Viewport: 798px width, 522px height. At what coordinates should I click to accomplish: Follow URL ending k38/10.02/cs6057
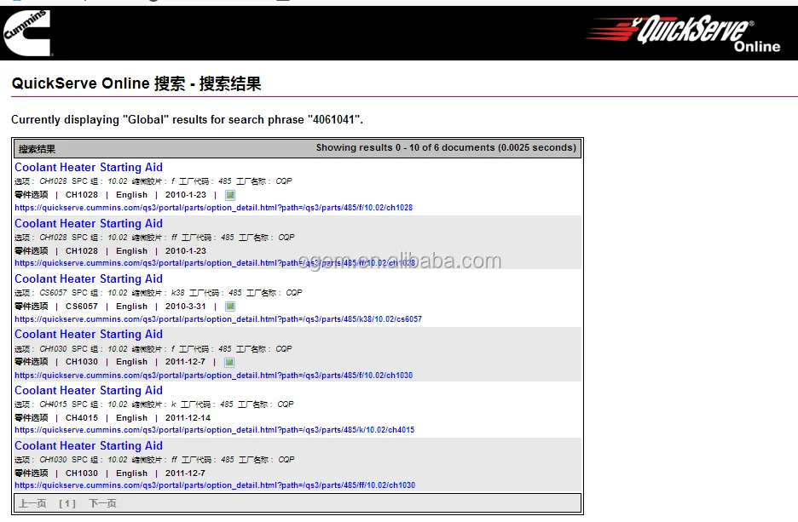pyautogui.click(x=218, y=319)
